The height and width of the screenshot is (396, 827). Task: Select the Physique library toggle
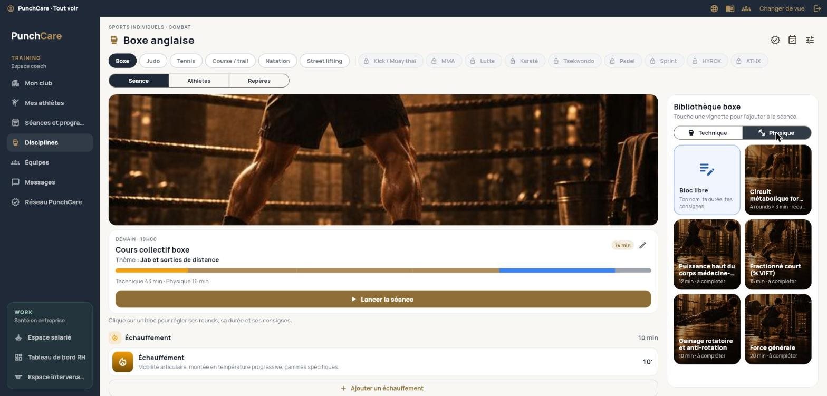[776, 133]
